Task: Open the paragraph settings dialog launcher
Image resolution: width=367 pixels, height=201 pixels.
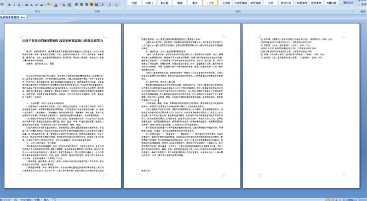Action: point(123,11)
